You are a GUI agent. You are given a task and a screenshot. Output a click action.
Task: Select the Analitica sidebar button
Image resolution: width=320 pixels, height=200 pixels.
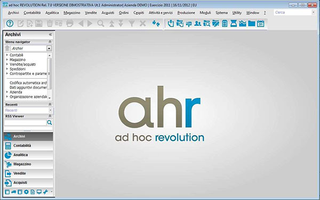click(28, 155)
